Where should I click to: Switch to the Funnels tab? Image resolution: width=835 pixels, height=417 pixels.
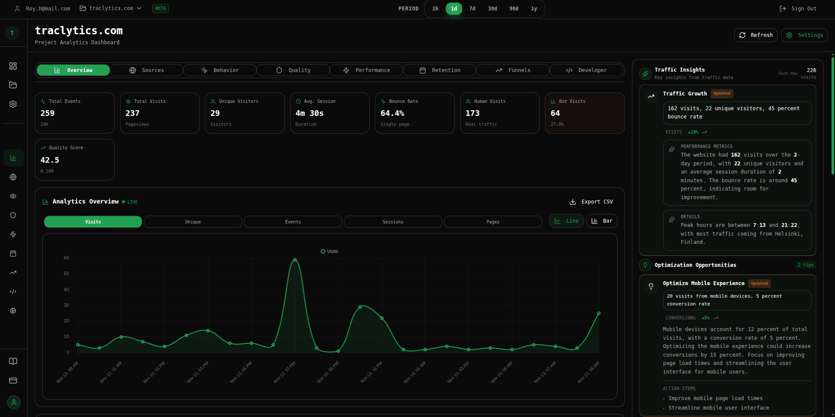coord(513,70)
